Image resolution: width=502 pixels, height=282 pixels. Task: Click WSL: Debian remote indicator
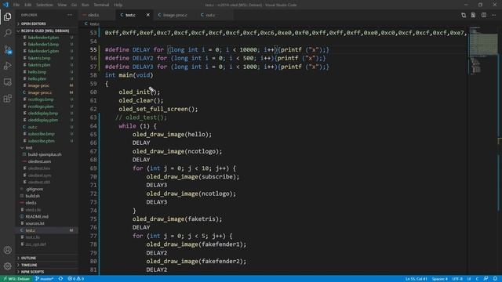(16, 279)
